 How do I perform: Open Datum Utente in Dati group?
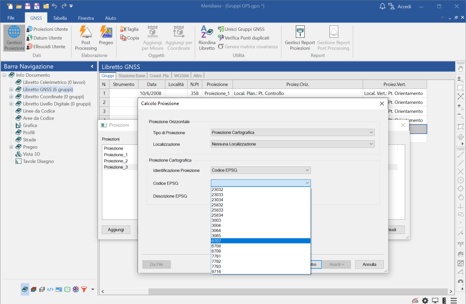click(44, 38)
